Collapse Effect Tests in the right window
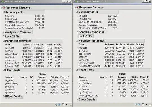The width and height of the screenshot is (152, 107). 77,70
